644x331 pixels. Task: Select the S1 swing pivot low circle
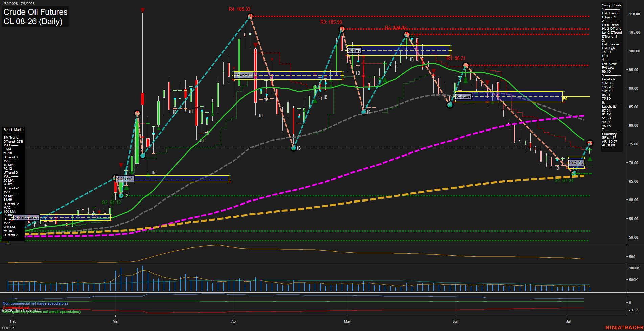point(573,174)
